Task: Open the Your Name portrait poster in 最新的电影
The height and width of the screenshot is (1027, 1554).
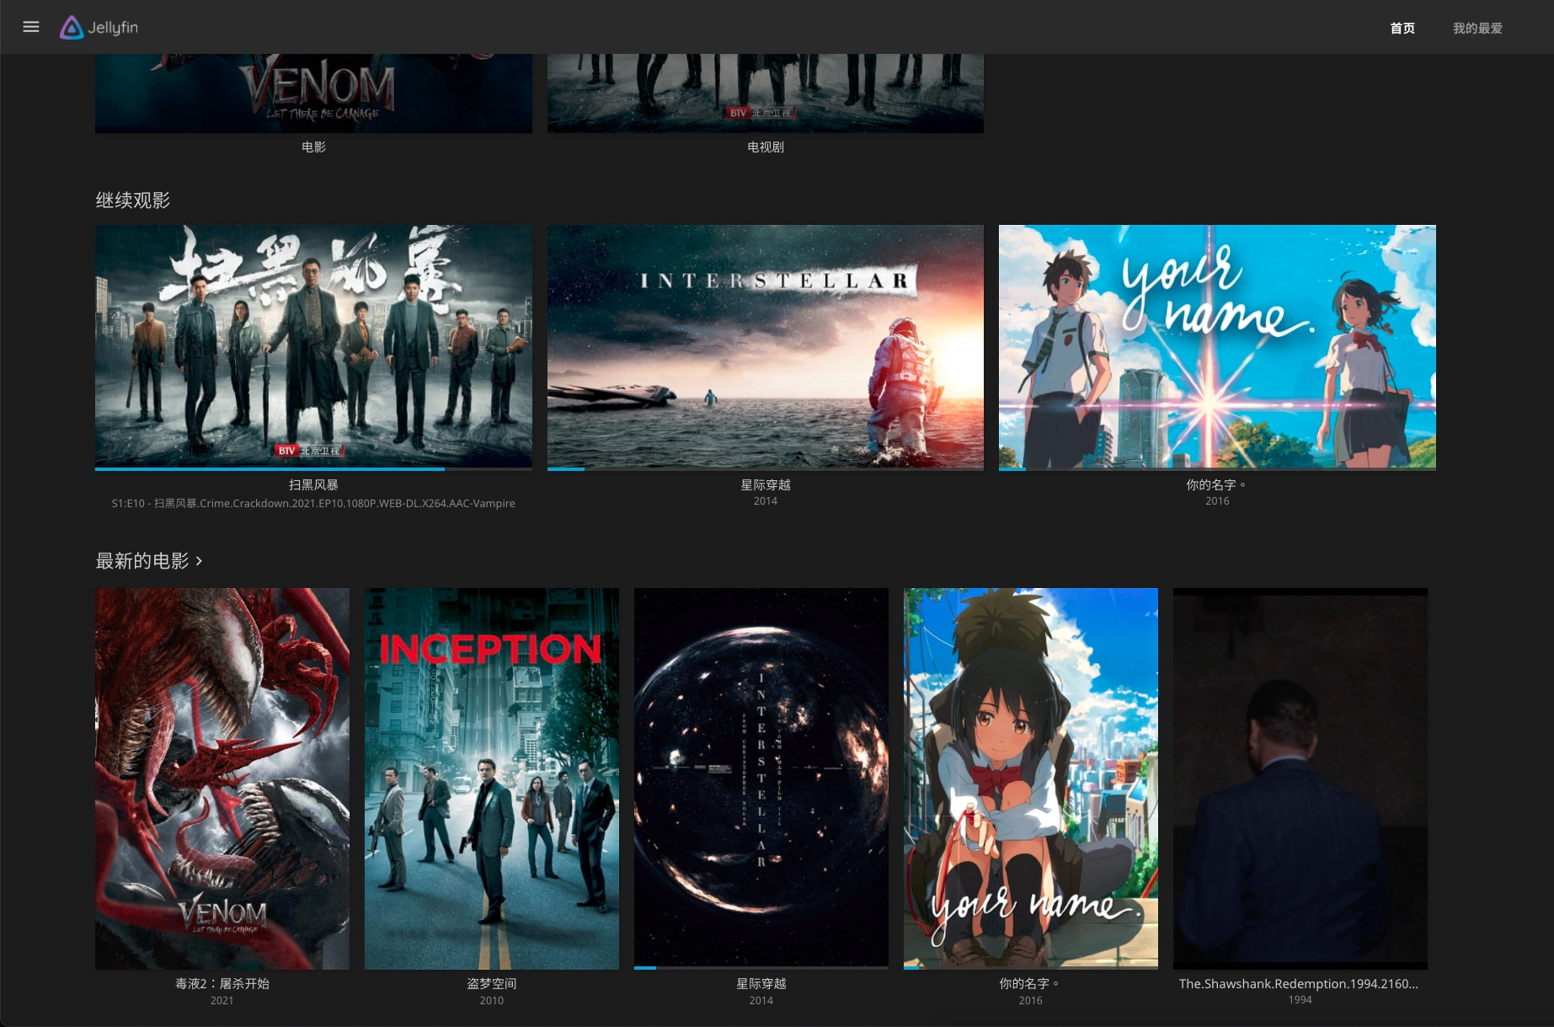Action: pos(1031,778)
